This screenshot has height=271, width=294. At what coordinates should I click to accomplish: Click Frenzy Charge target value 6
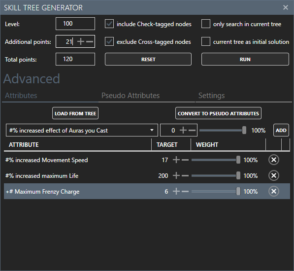pyautogui.click(x=166, y=192)
